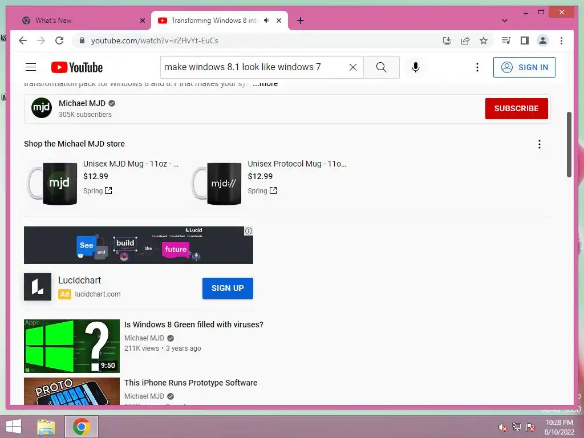Bookmark this page with the star icon

tap(484, 40)
